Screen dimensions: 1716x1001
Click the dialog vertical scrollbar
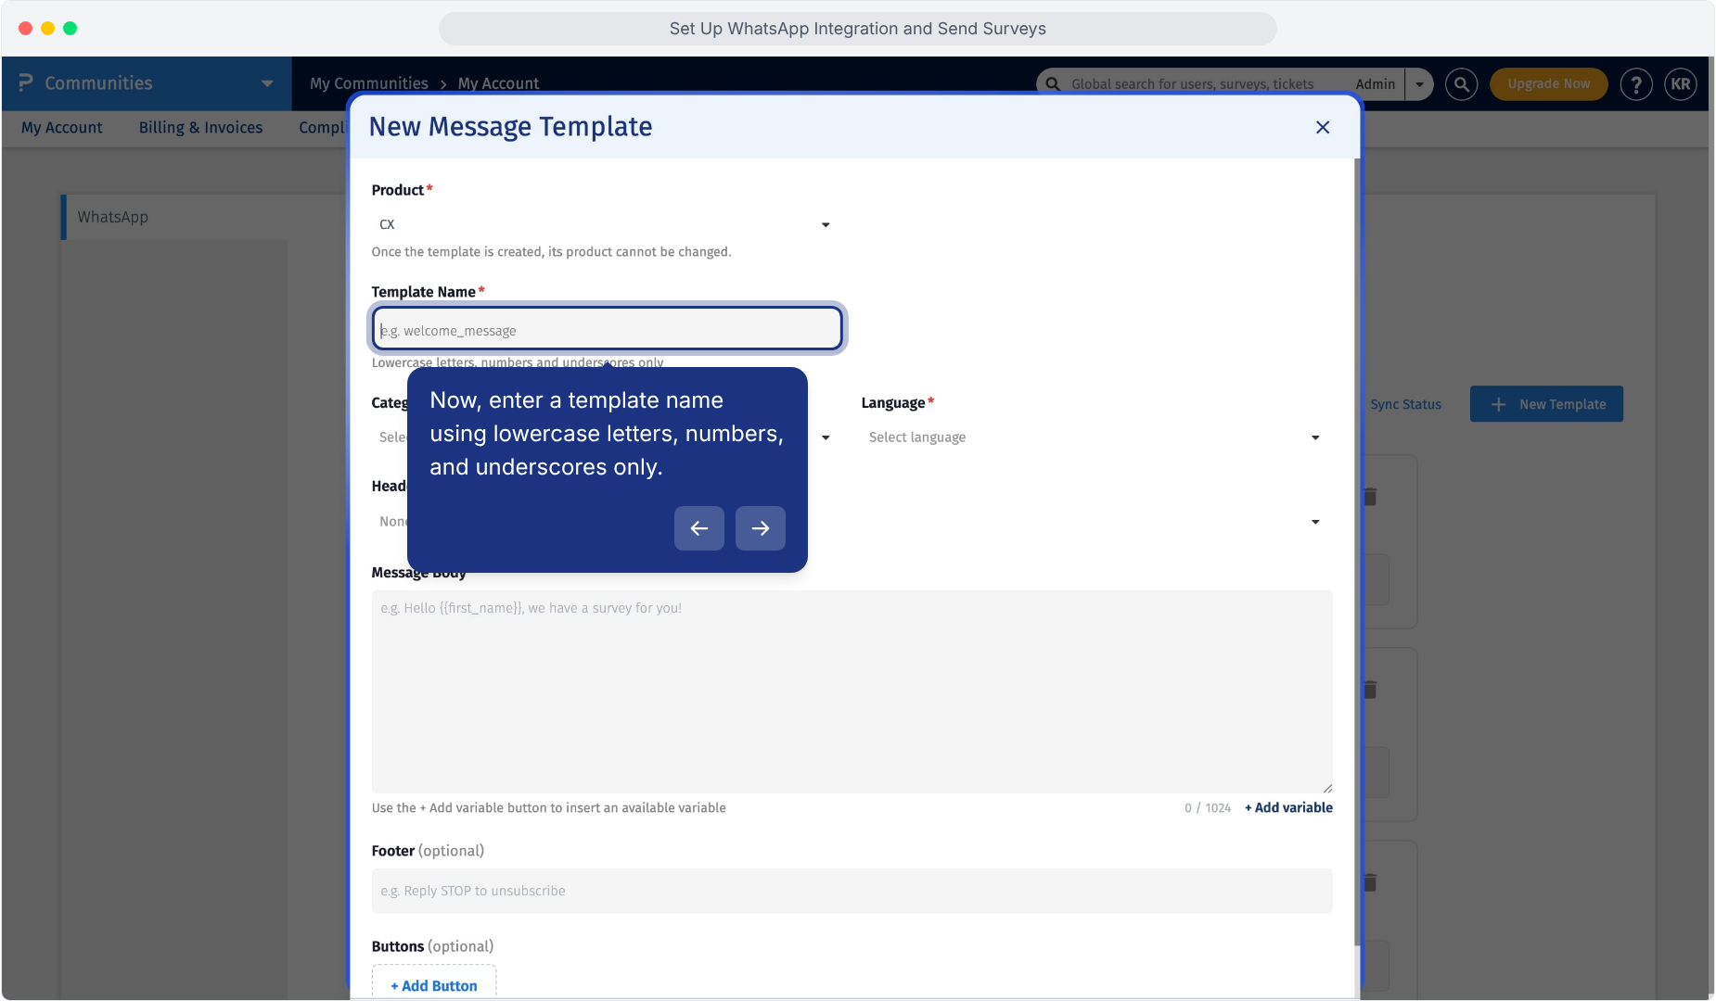[x=1357, y=552]
